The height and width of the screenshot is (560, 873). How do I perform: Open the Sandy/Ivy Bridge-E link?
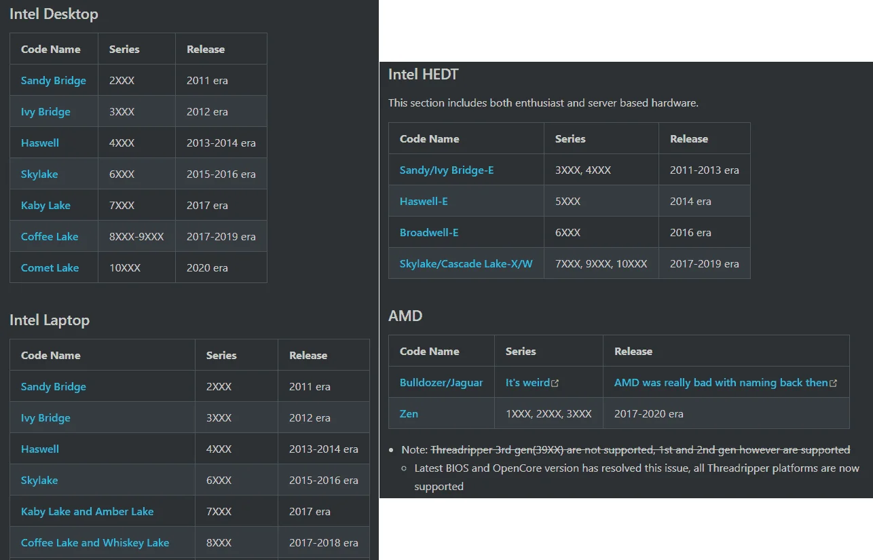pyautogui.click(x=447, y=170)
